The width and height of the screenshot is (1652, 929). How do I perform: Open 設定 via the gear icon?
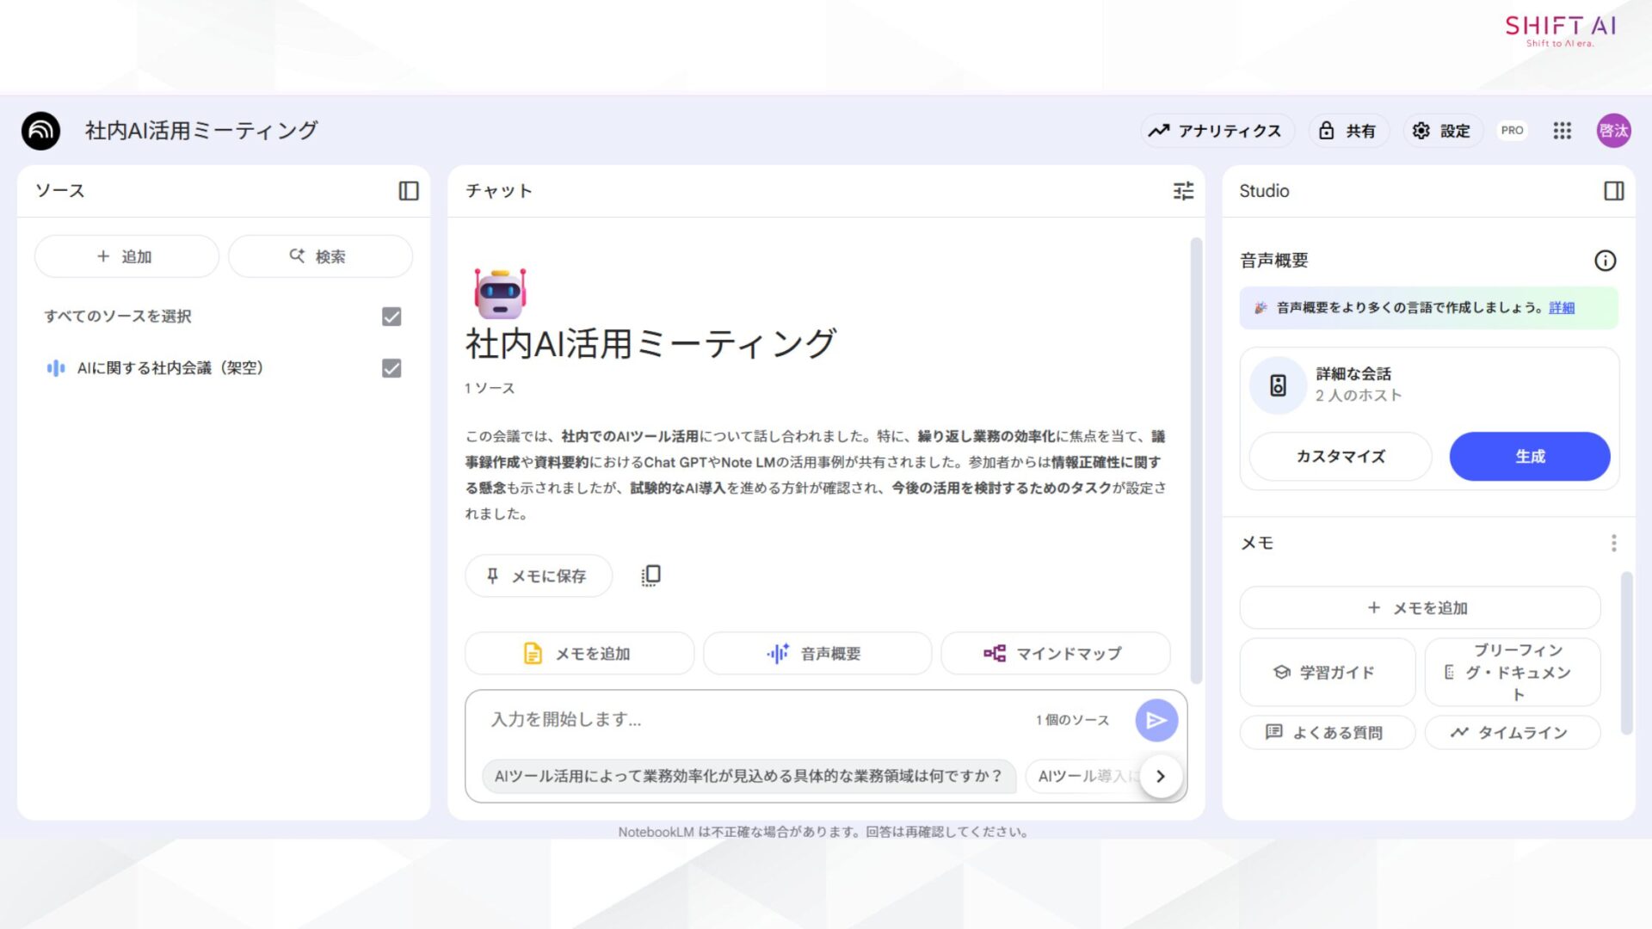coord(1441,131)
